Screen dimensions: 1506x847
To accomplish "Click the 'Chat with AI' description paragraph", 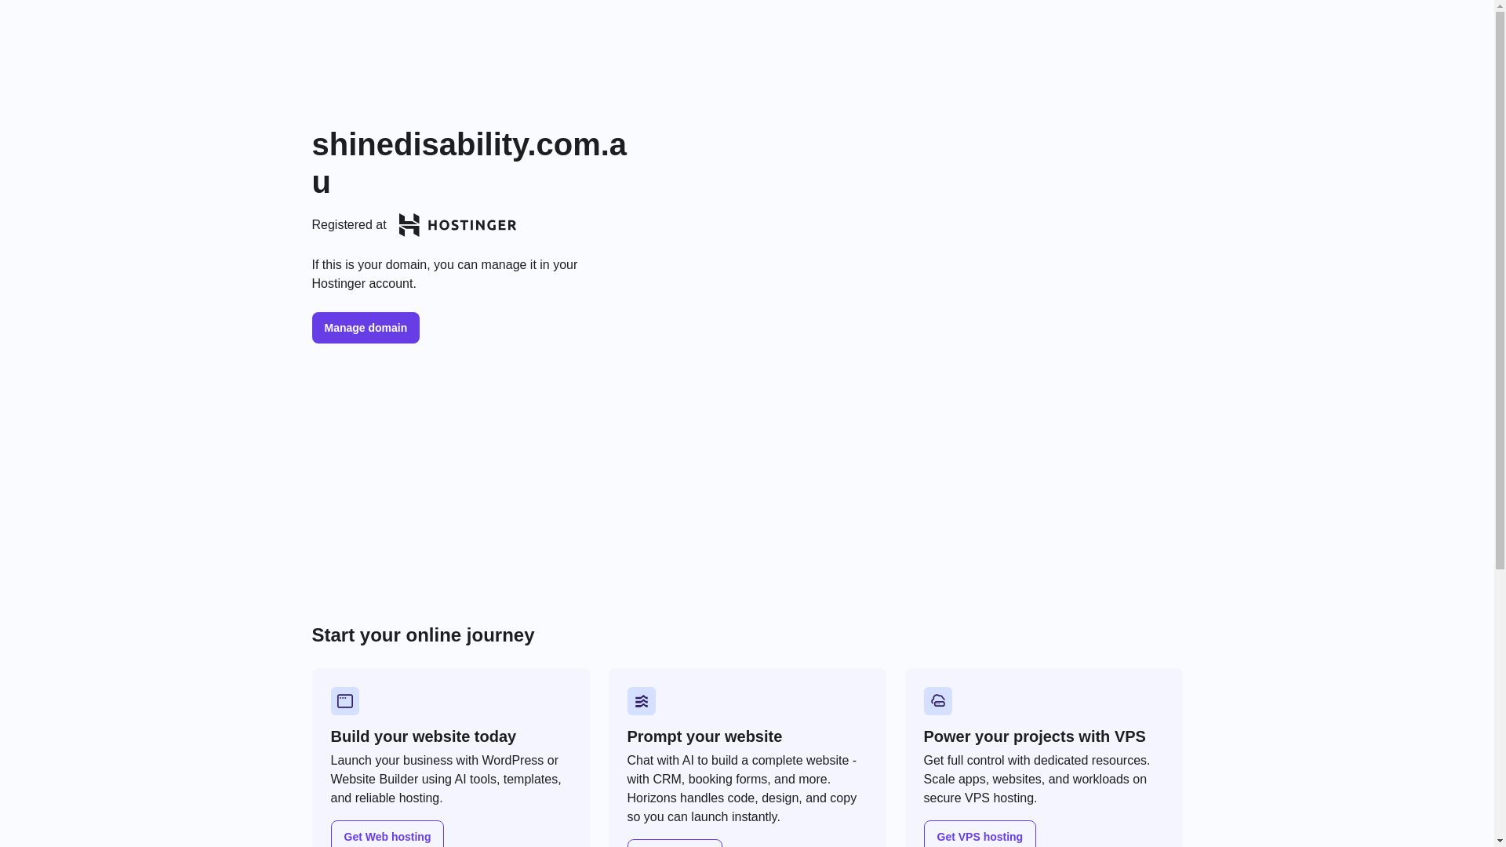I will click(x=742, y=788).
